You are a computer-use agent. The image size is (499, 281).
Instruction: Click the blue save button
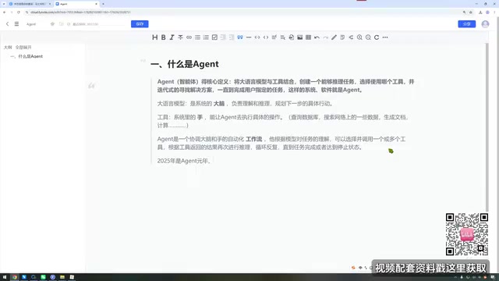click(140, 24)
